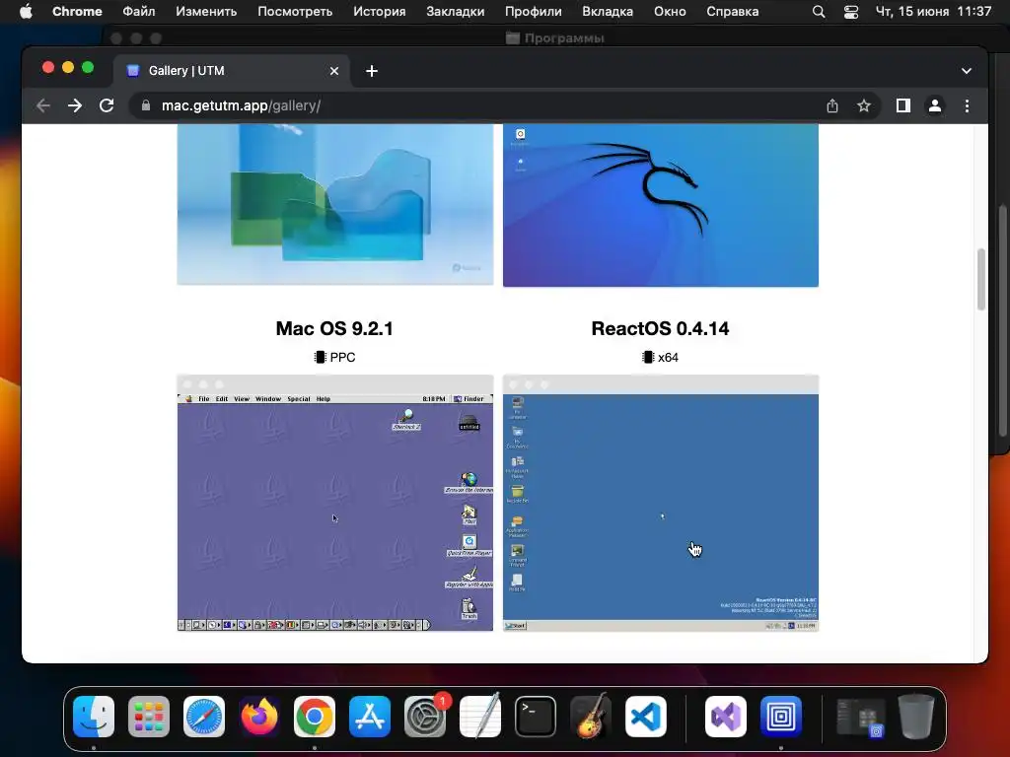This screenshot has height=757, width=1010.
Task: Open the Посмотреть menu
Action: pos(295,12)
